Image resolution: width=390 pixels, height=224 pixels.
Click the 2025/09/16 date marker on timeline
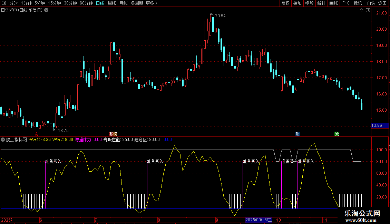[x=259, y=220]
